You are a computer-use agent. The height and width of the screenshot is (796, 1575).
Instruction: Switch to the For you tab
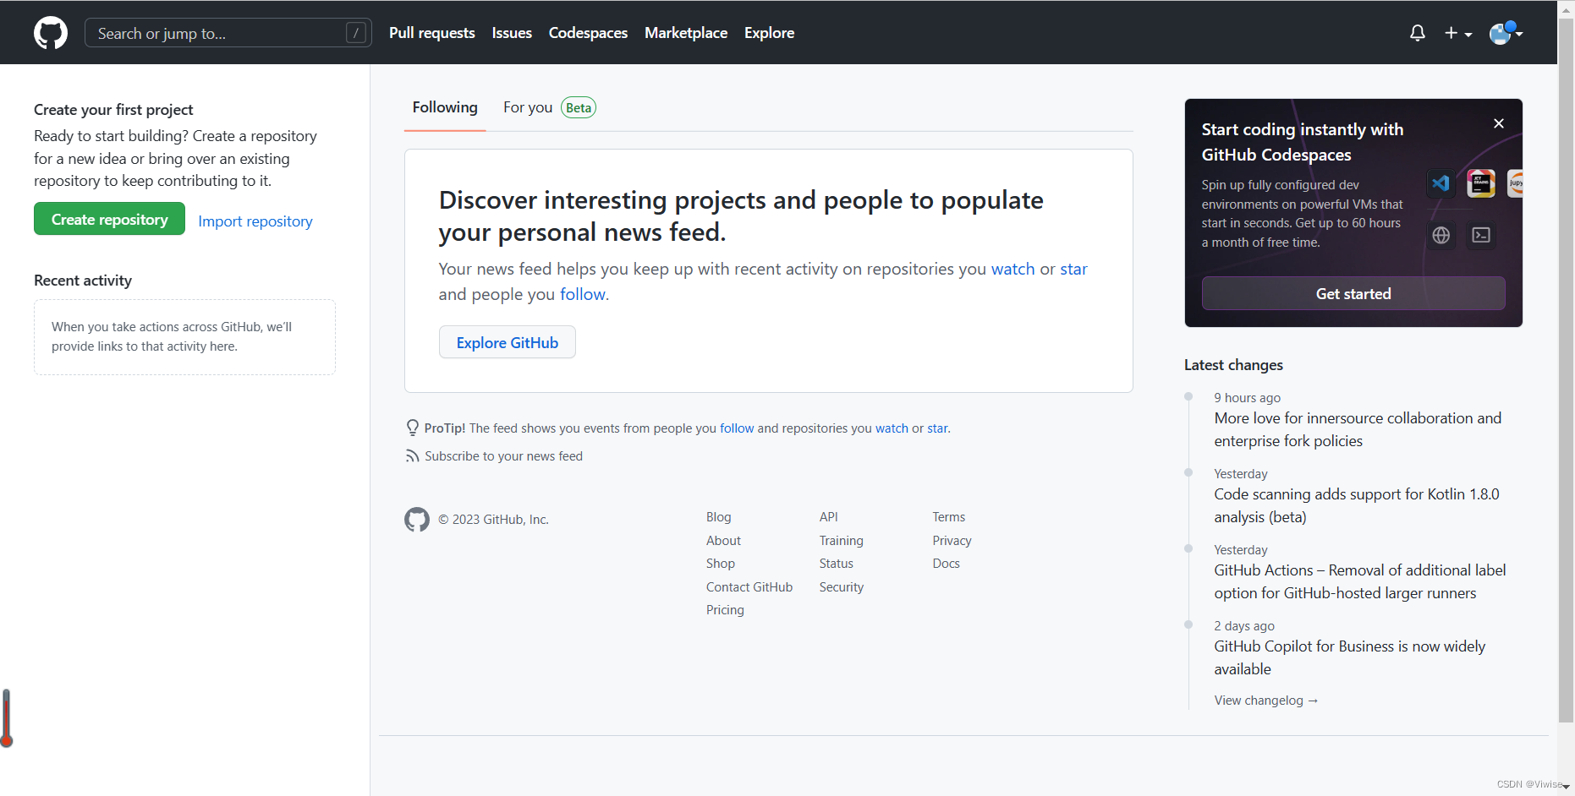pos(528,107)
